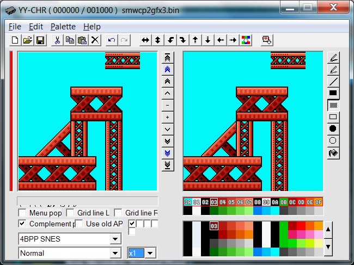Open the Palette menu

pyautogui.click(x=63, y=27)
